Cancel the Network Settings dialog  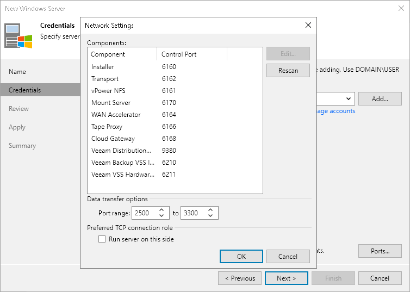(x=288, y=257)
